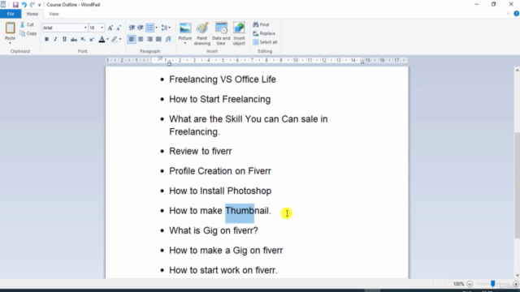
Task: Click the highlighted word 'Thumbnail'
Action: [x=247, y=211]
